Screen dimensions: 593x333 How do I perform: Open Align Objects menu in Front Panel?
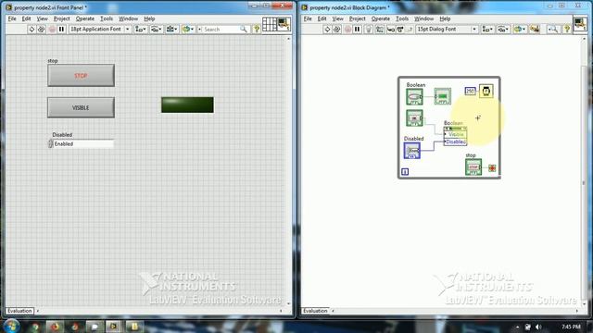[141, 29]
